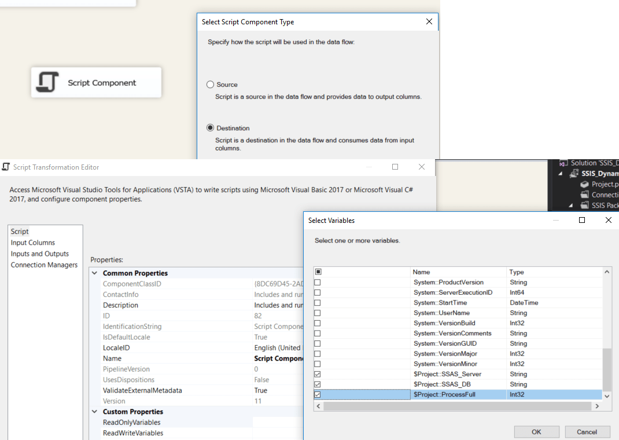The width and height of the screenshot is (619, 440).
Task: Check the System::UserName variable checkbox
Action: [317, 313]
